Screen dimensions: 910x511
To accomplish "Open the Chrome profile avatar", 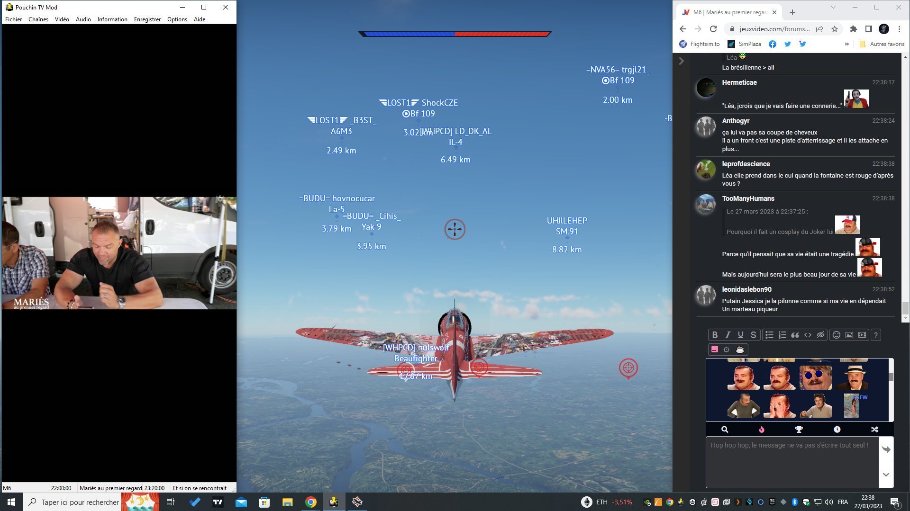I will [884, 29].
